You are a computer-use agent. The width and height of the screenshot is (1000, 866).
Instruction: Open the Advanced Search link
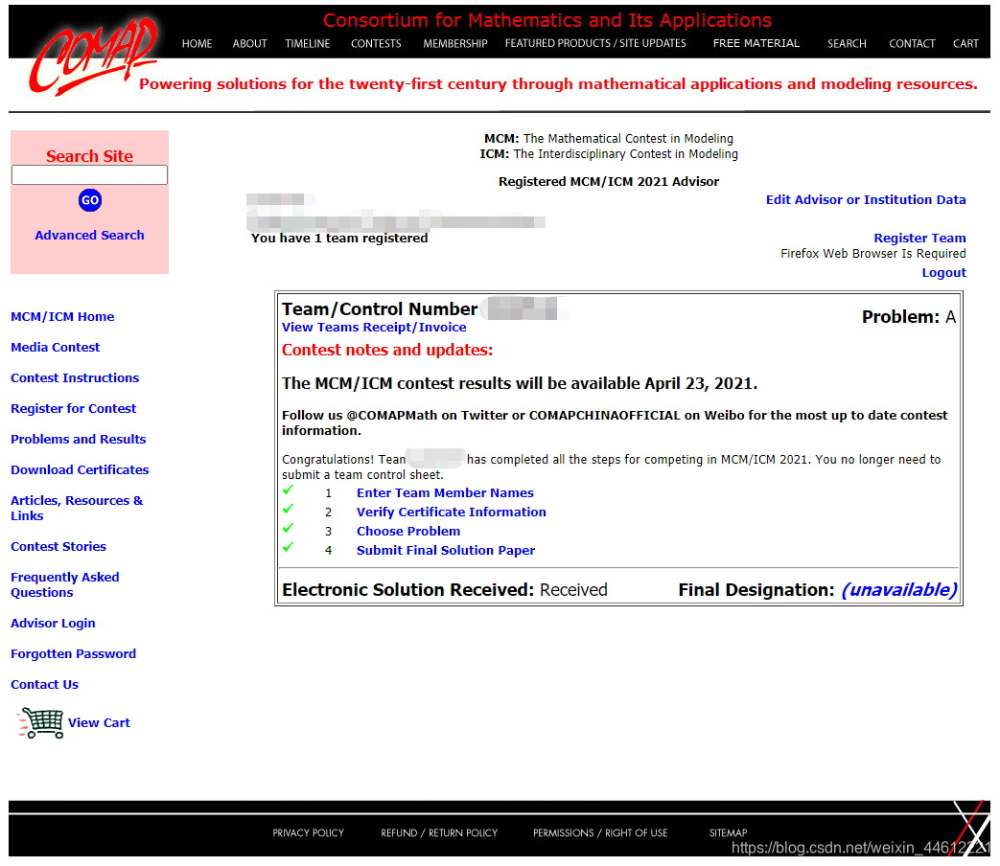coord(90,235)
